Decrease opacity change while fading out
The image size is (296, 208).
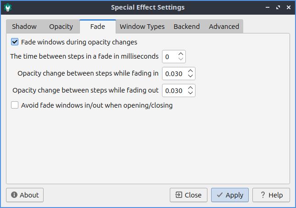point(191,93)
